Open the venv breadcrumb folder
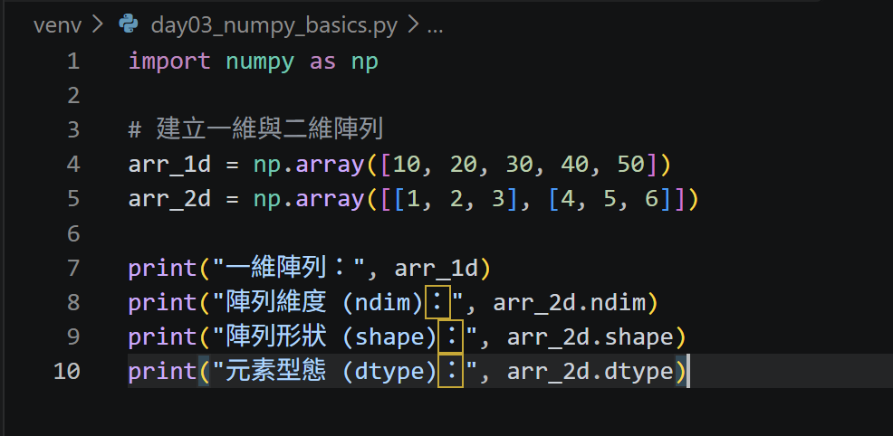 pos(58,25)
